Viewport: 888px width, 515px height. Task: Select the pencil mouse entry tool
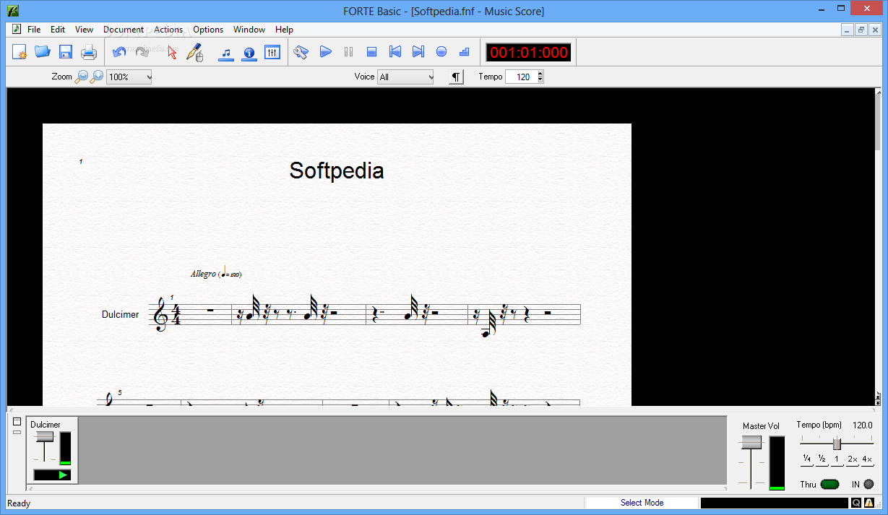194,52
